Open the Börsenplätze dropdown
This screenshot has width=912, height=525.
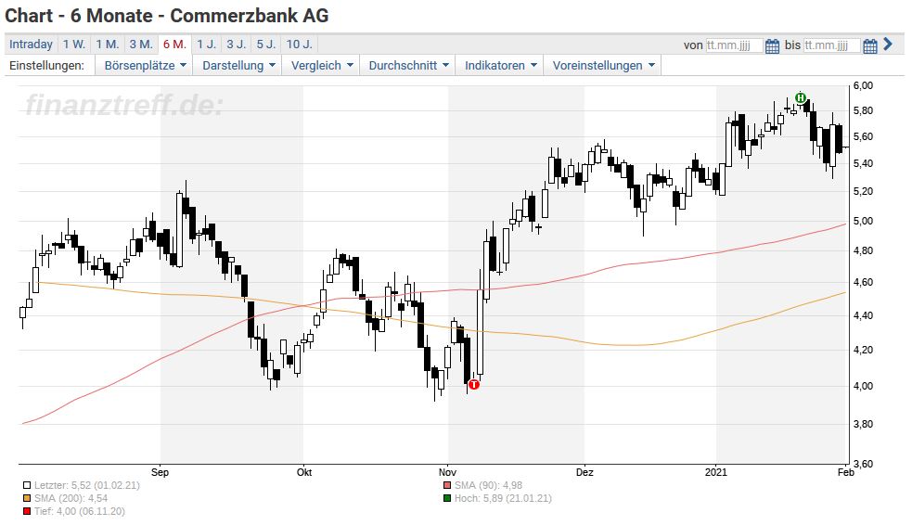pos(145,66)
